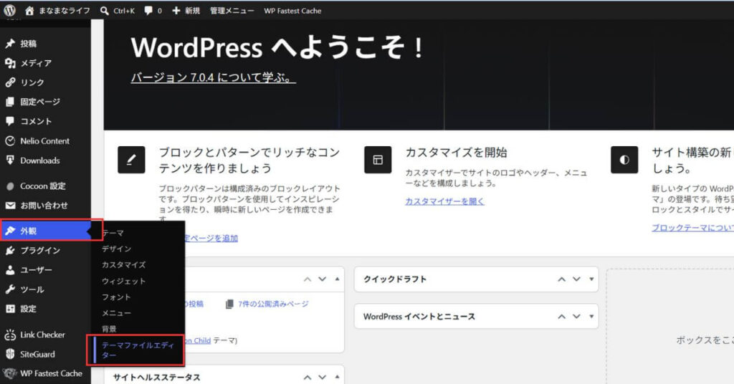734x384 pixels.
Task: Click the Link Checker icon
Action: pyautogui.click(x=10, y=335)
